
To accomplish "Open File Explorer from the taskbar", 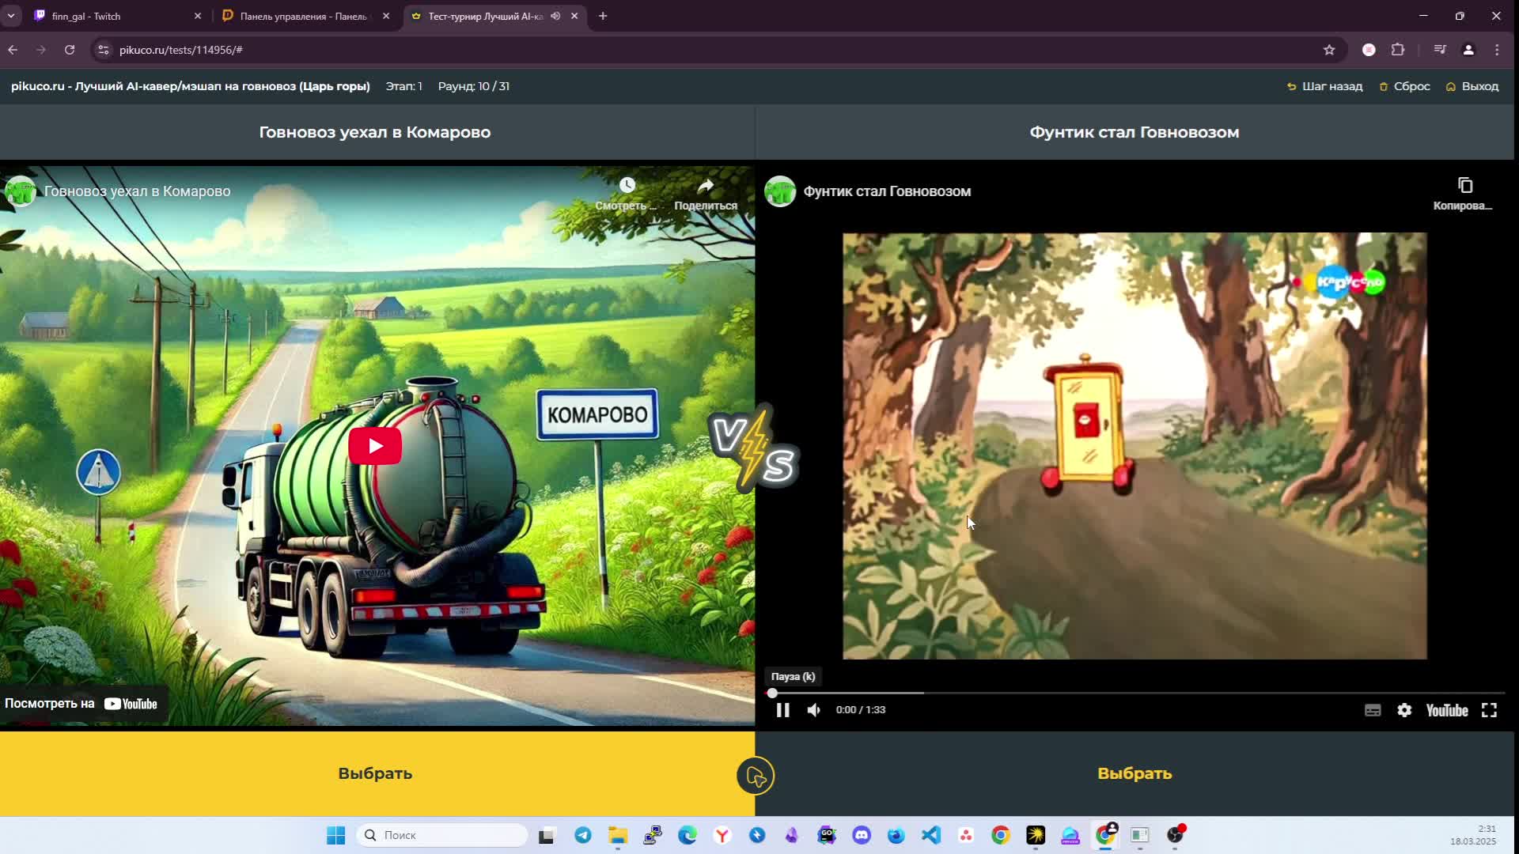I will [618, 835].
